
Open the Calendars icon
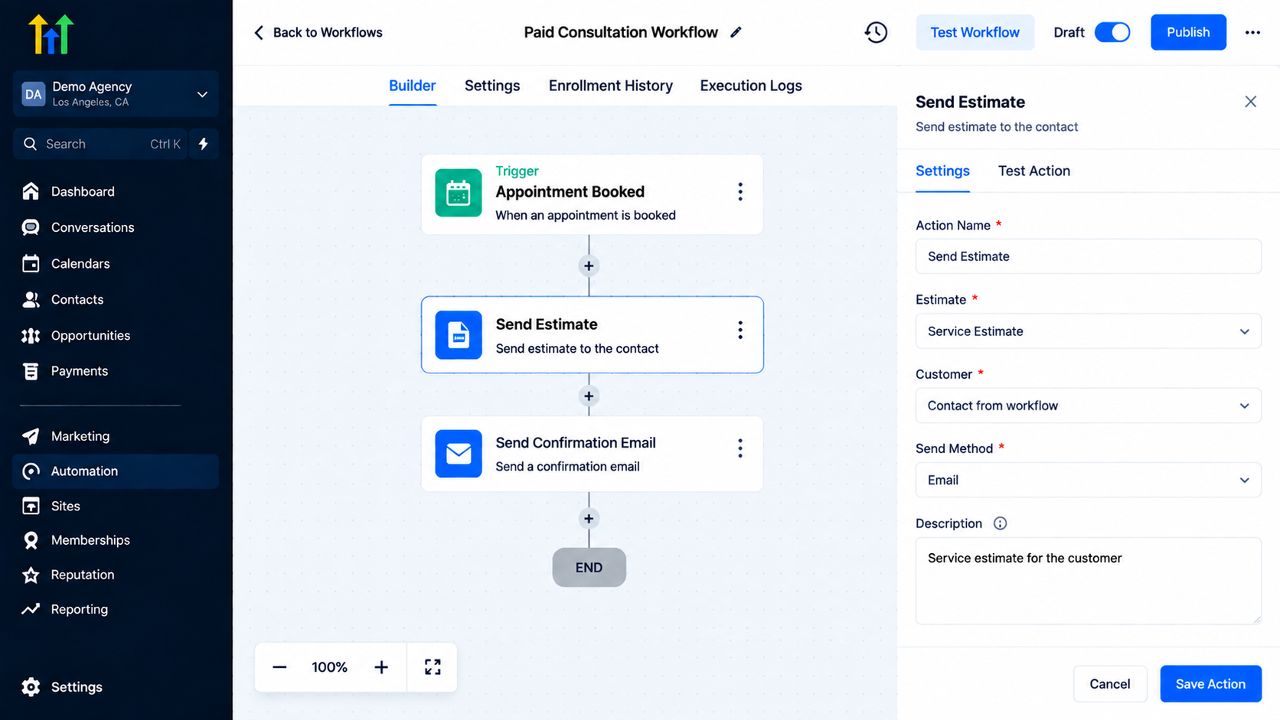[31, 263]
